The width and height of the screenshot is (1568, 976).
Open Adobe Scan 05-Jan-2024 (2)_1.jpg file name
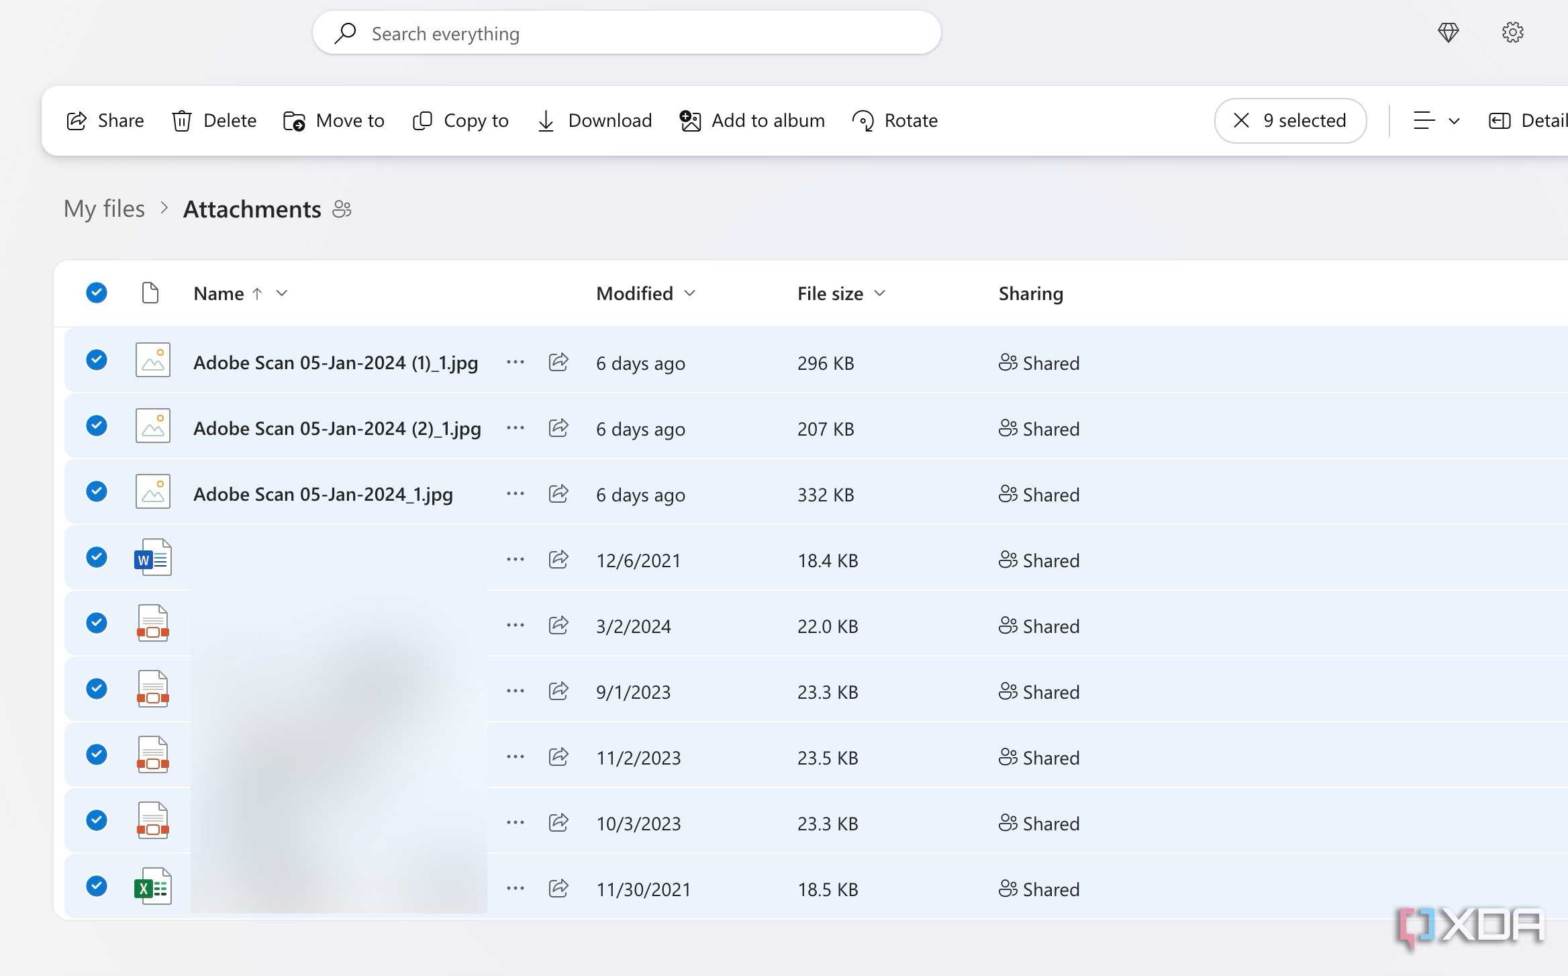tap(337, 429)
